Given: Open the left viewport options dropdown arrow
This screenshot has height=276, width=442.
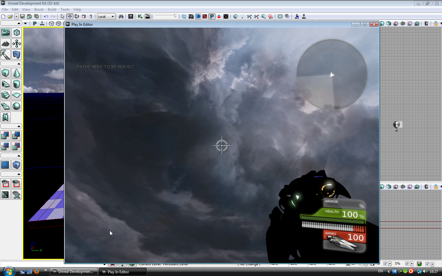Looking at the screenshot, I should [x=25, y=24].
